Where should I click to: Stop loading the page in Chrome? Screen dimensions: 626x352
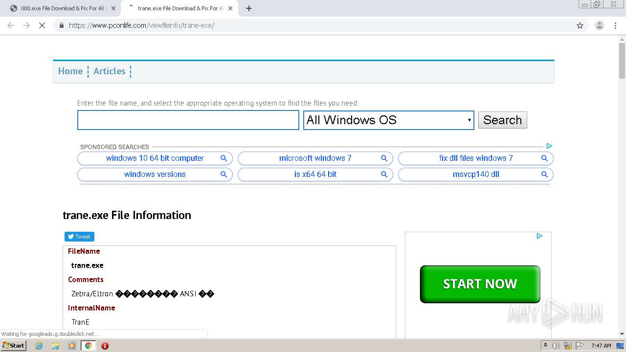click(42, 25)
